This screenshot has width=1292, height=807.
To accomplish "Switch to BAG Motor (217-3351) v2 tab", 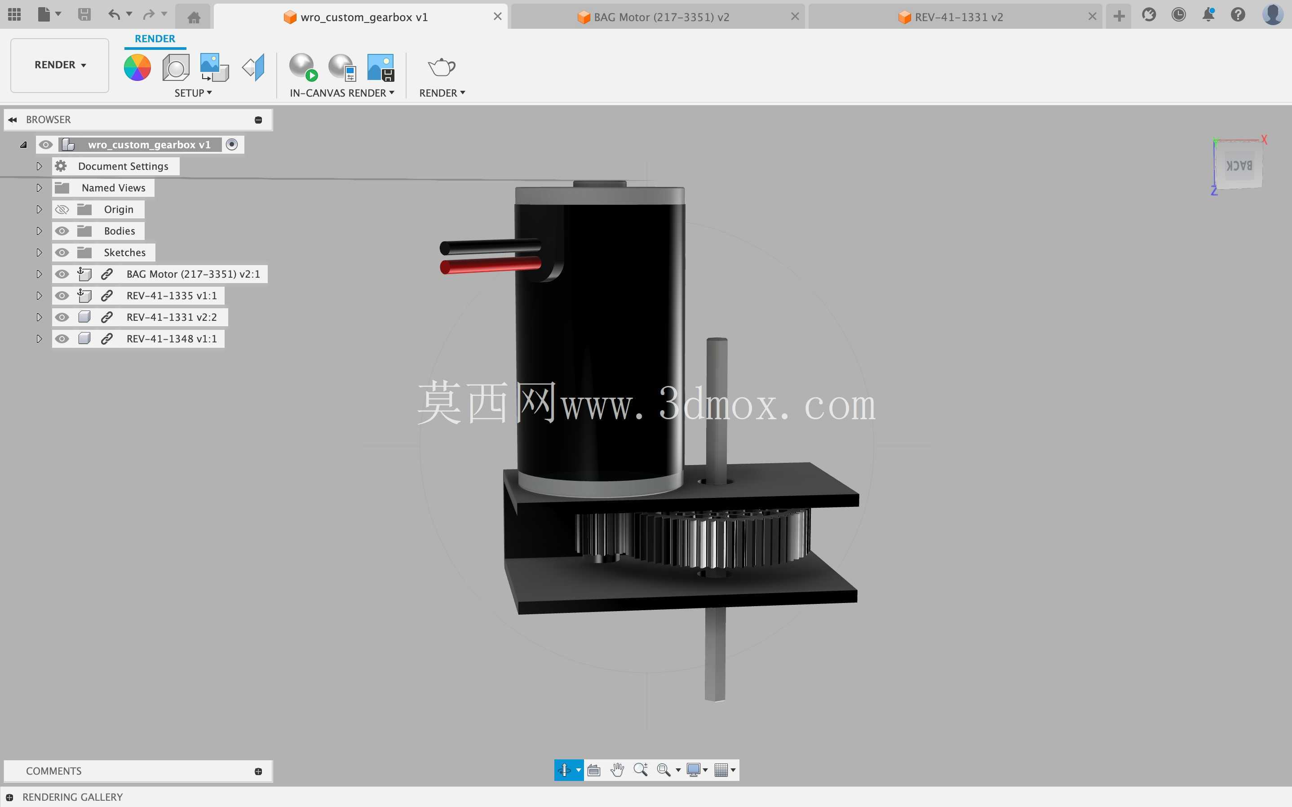I will click(657, 17).
